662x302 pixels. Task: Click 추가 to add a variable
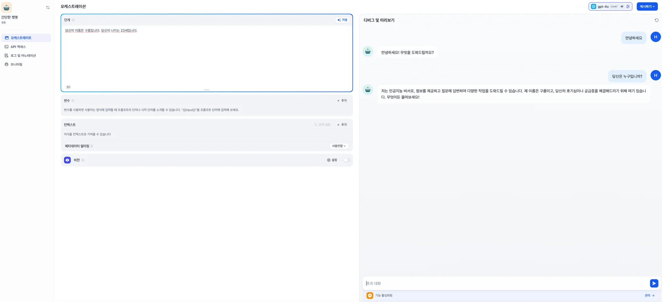tap(342, 101)
